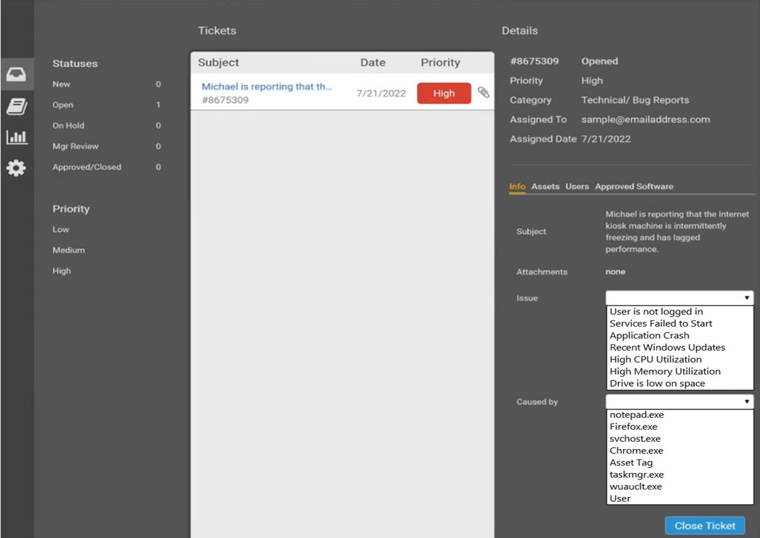
Task: Select notepad.exe as cause
Action: (x=636, y=414)
